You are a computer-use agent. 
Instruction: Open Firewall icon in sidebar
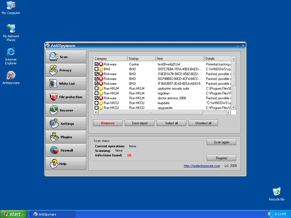(54, 150)
